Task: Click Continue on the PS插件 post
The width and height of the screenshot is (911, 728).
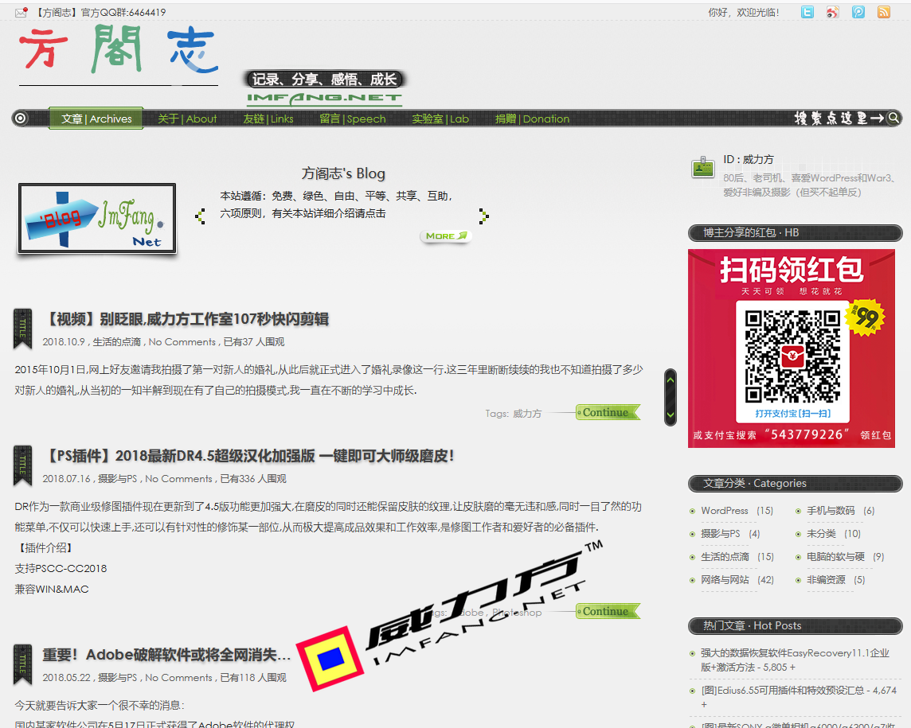Action: pyautogui.click(x=608, y=611)
